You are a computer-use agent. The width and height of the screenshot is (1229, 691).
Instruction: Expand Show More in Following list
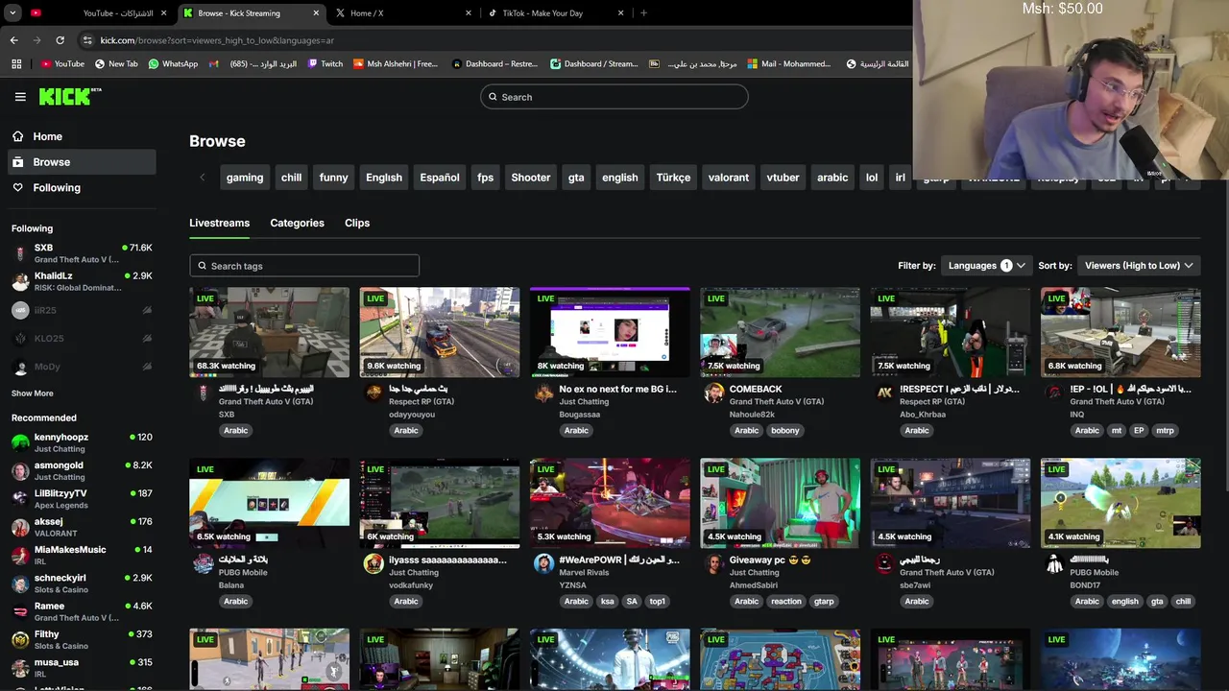(33, 393)
